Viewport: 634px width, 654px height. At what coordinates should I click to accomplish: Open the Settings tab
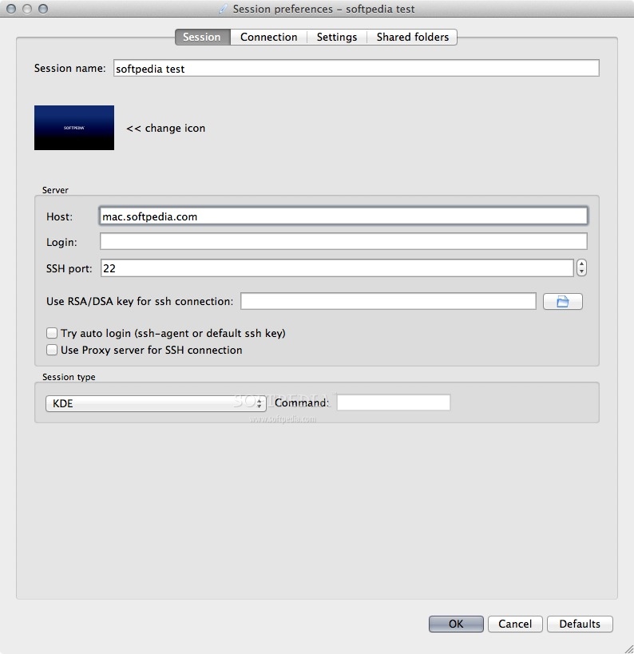(337, 37)
